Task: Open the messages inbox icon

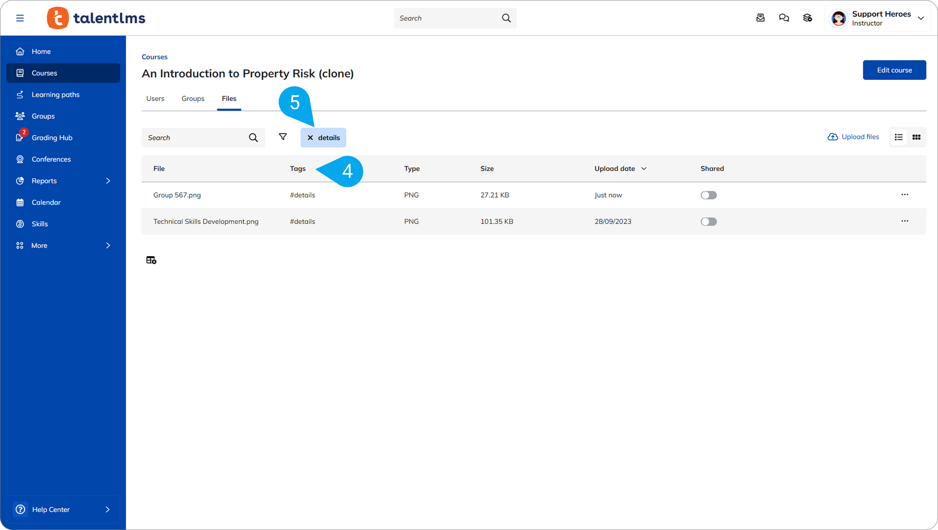Action: click(x=760, y=18)
